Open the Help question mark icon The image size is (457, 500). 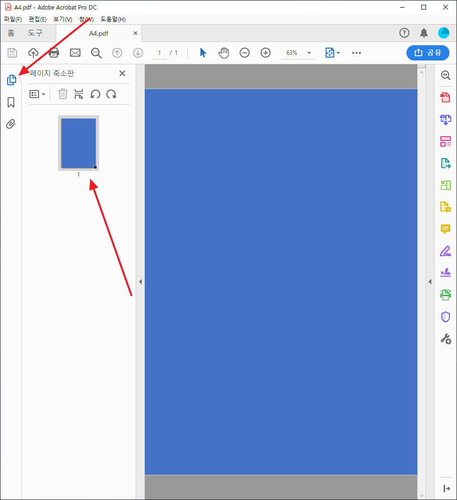404,33
